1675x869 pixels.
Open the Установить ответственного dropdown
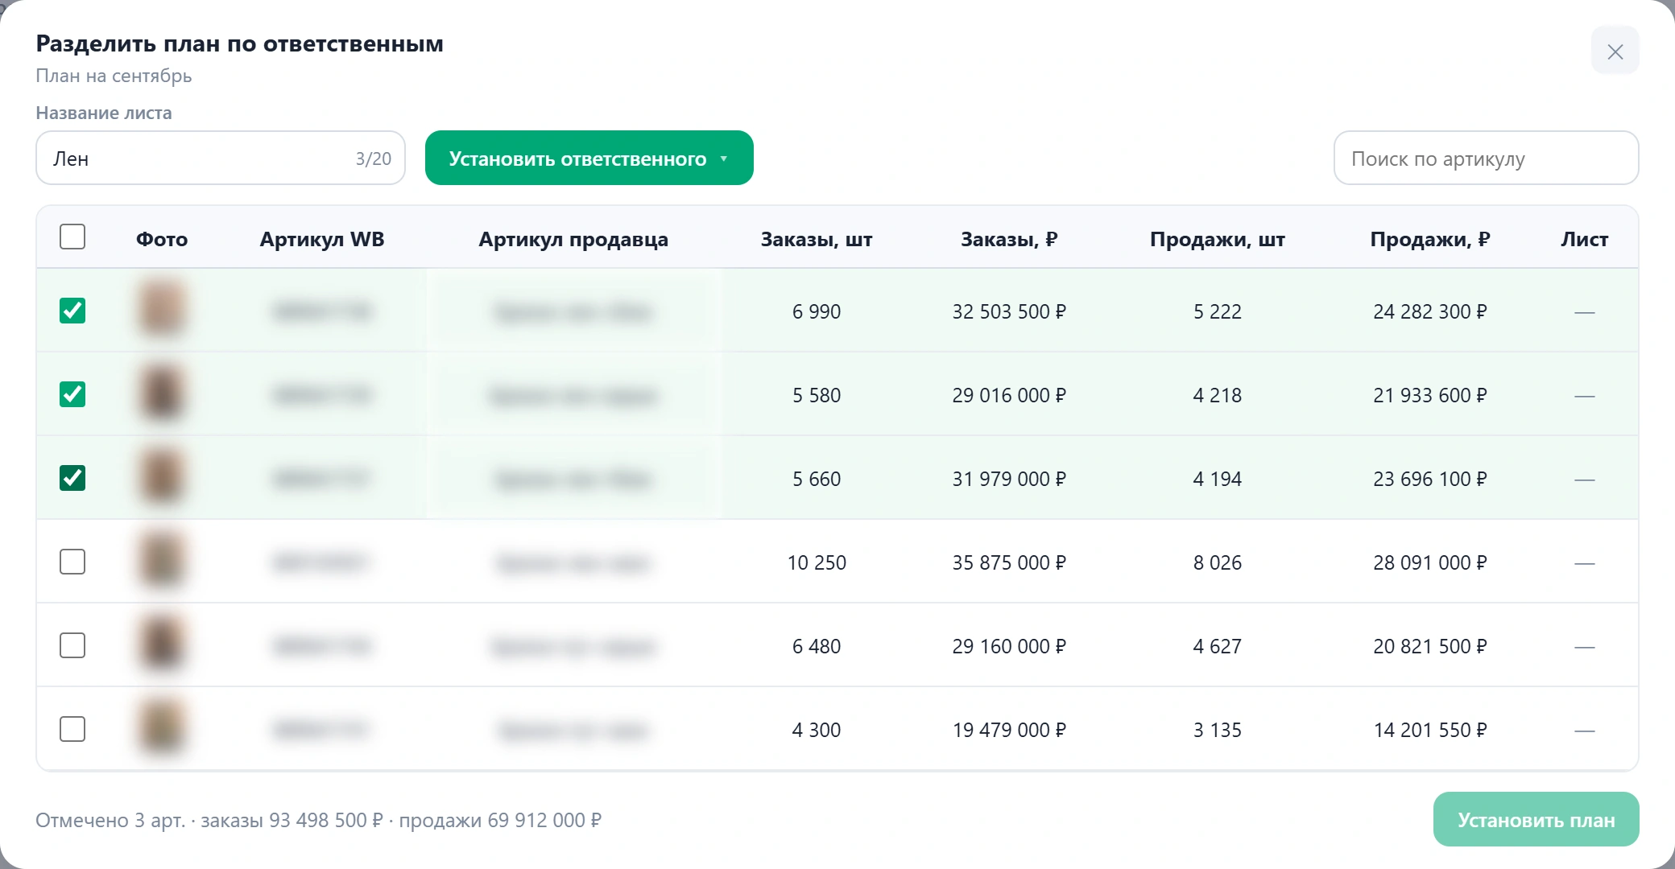pos(589,158)
